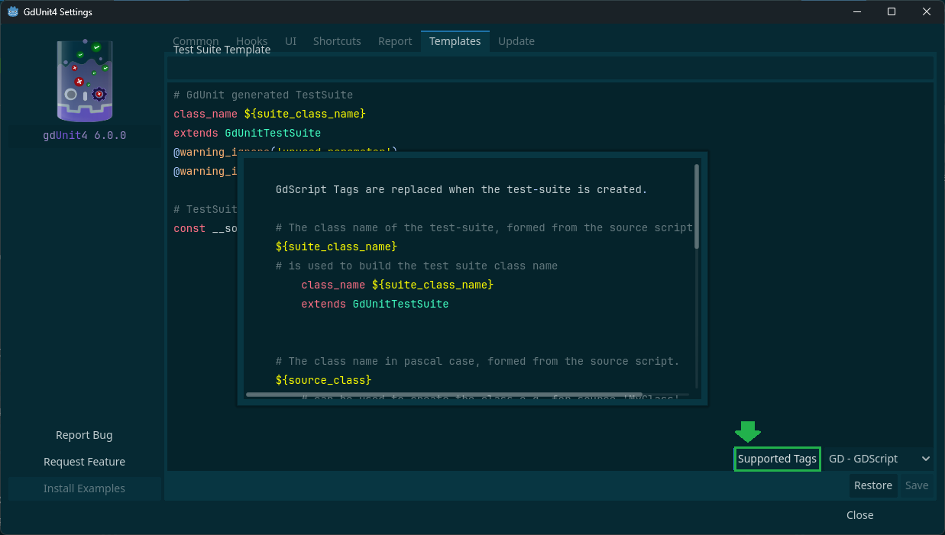Viewport: 945px width, 535px height.
Task: Switch to the Update tab
Action: [x=516, y=41]
